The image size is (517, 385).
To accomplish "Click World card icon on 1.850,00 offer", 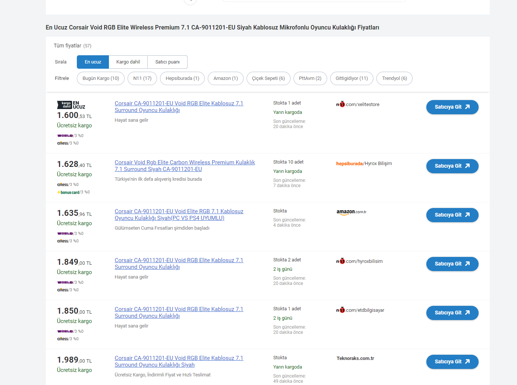I will pos(65,332).
